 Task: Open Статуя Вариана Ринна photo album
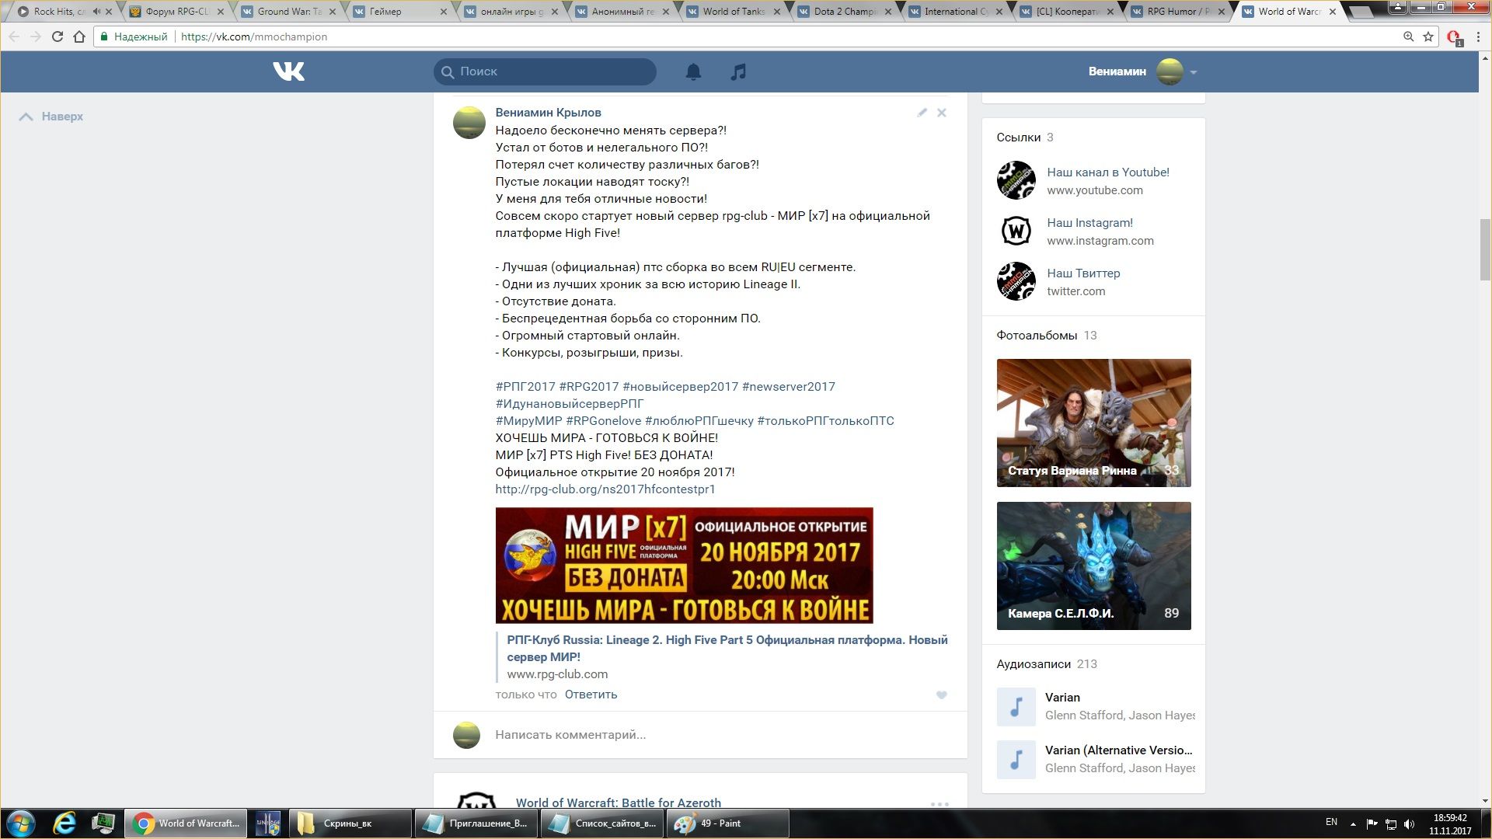tap(1093, 423)
